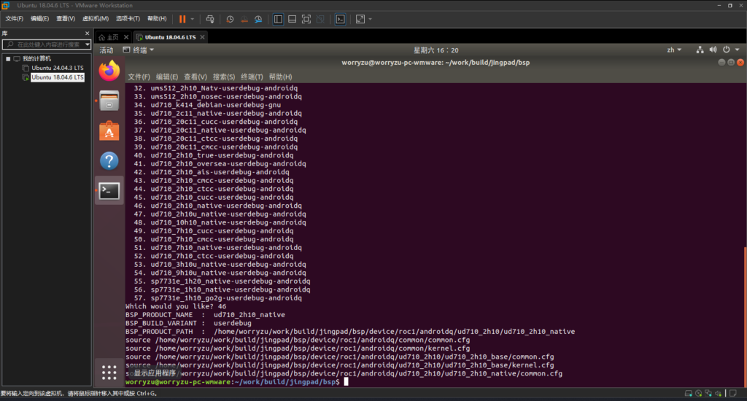Launch Firefox from the Ubuntu dock
This screenshot has width=747, height=401.
tap(109, 71)
